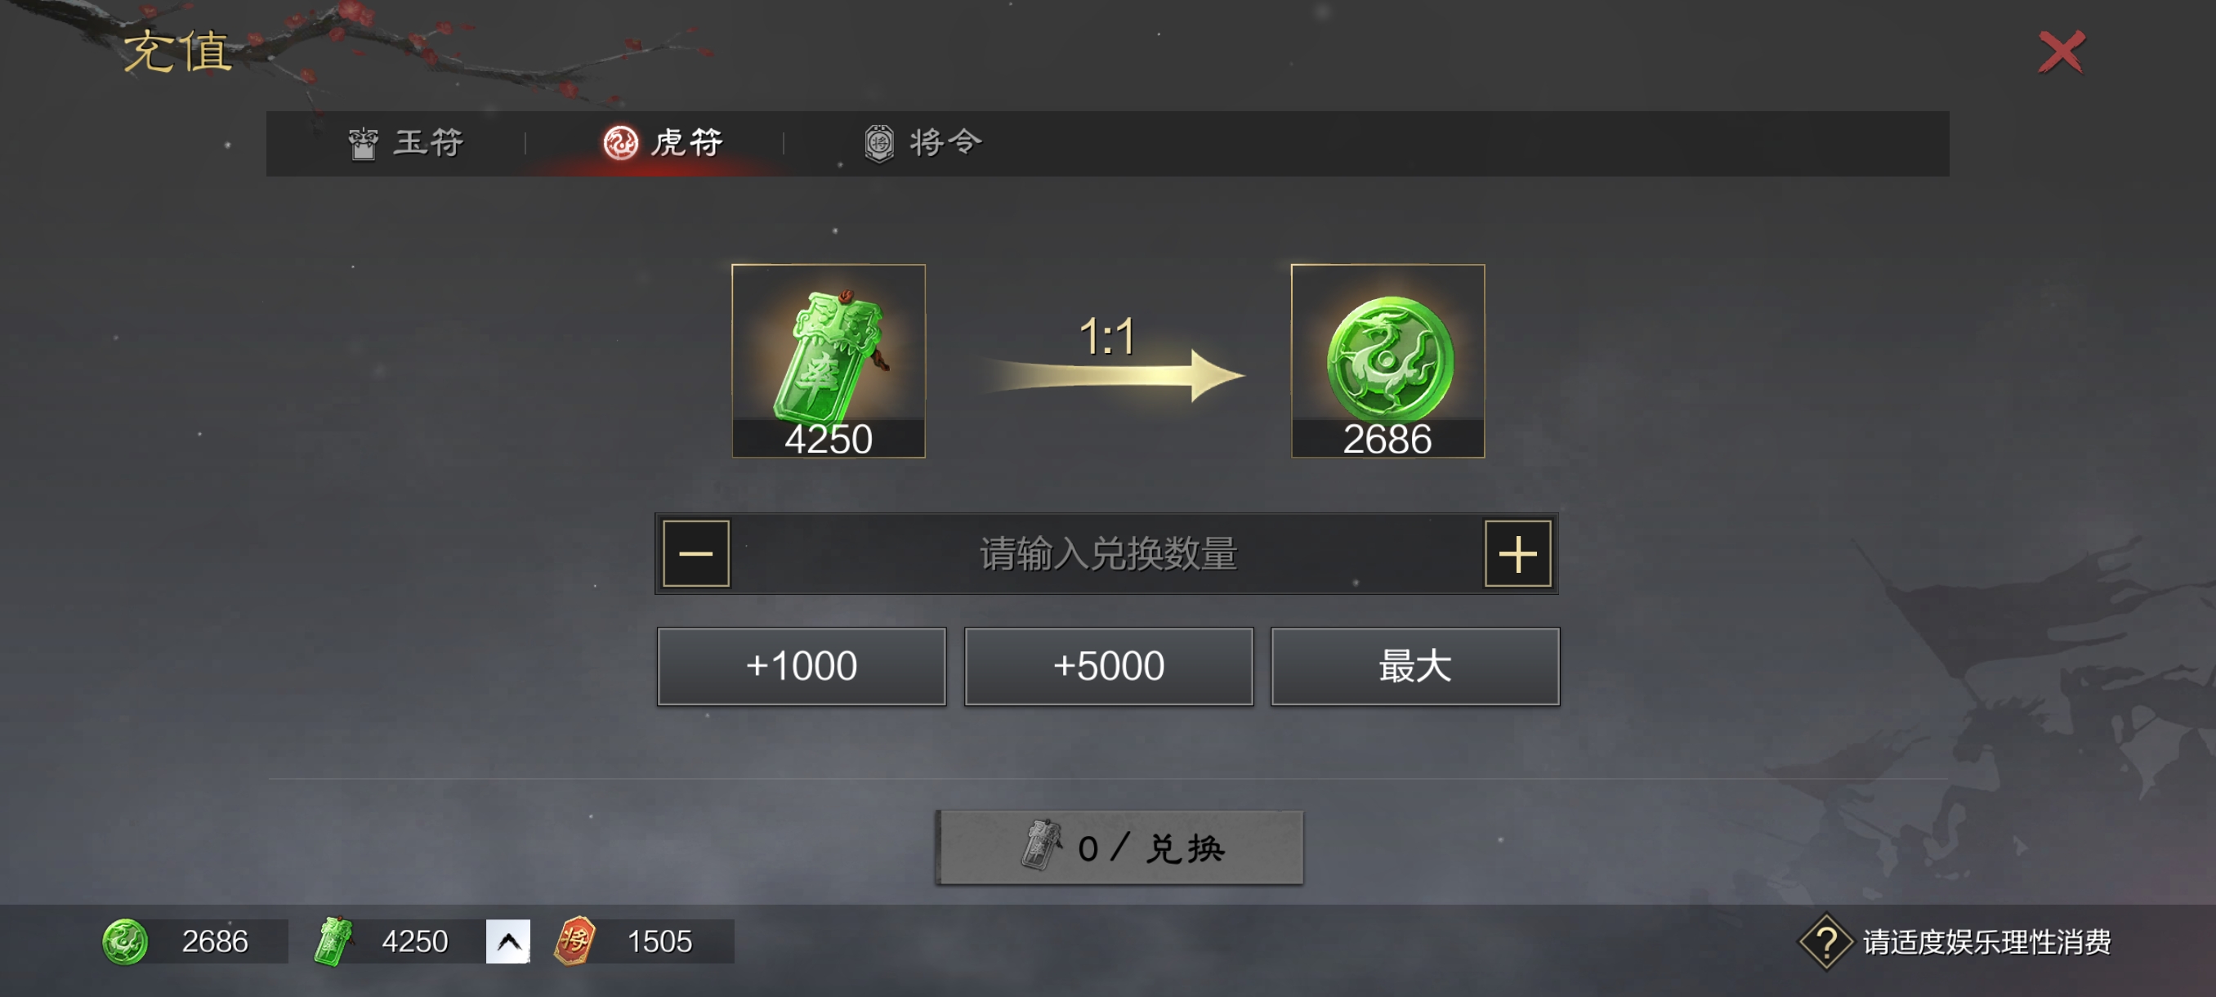The image size is (2216, 997).
Task: Click the plus stepper button
Action: pyautogui.click(x=1517, y=553)
